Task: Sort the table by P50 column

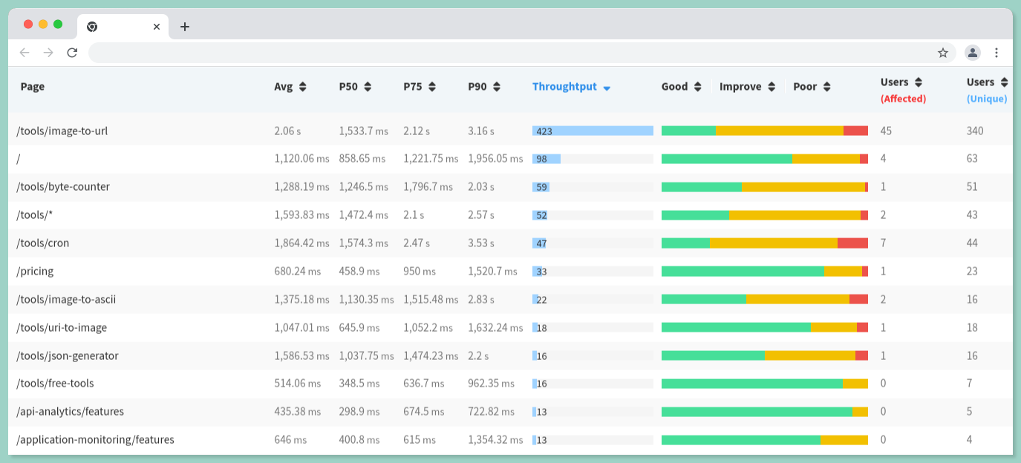Action: (x=356, y=87)
